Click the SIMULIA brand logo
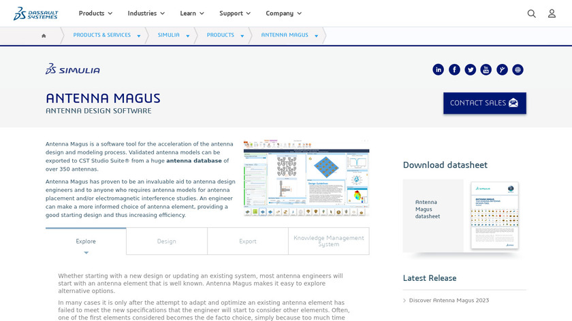 pos(73,69)
